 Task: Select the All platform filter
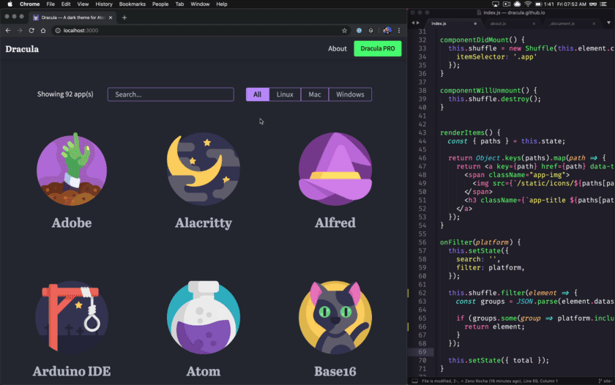257,94
